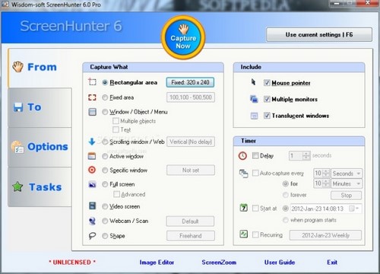The image size is (380, 274).
Task: Click the red Specific window target icon
Action: (x=92, y=170)
